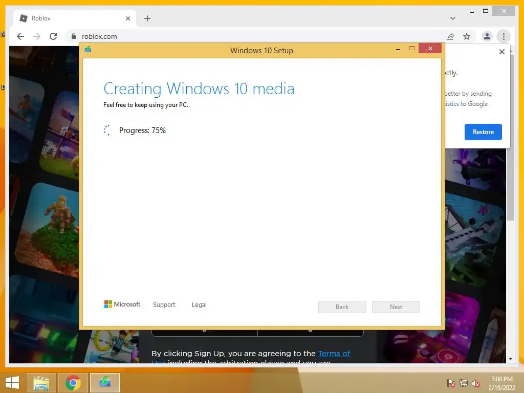Select the Roblox browser tab
Viewport: 524px width, 393px height.
pyautogui.click(x=75, y=18)
